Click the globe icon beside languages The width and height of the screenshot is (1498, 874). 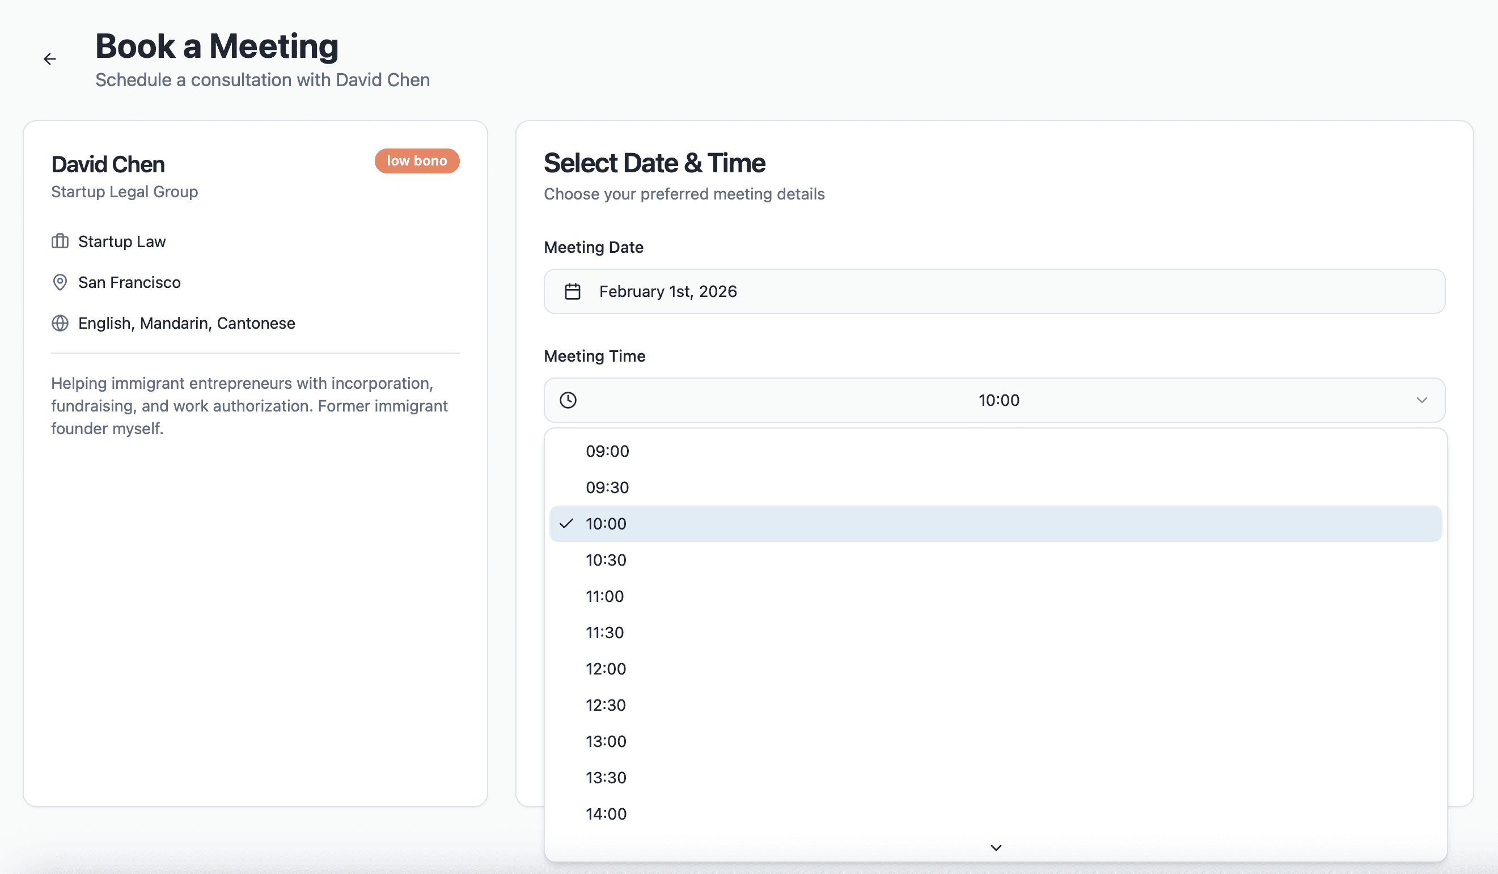60,323
